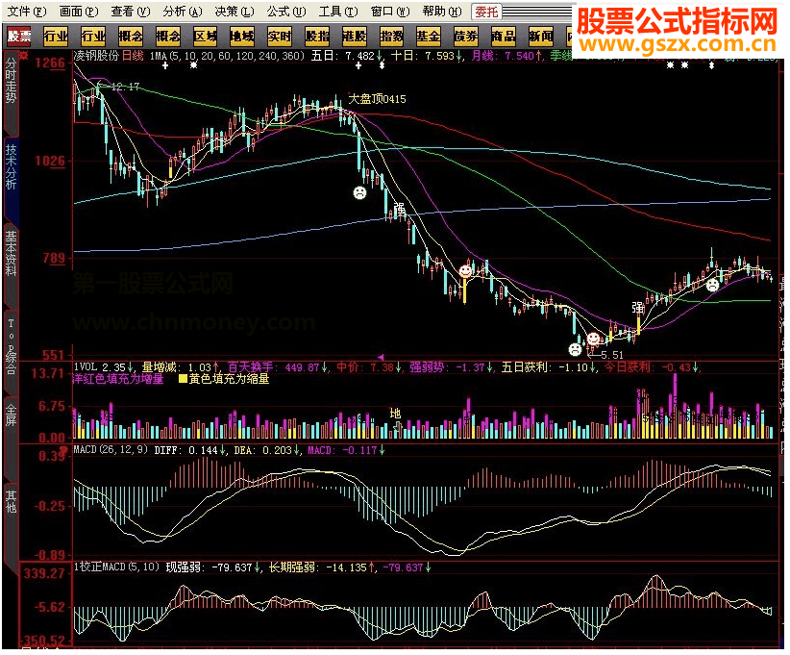The height and width of the screenshot is (655, 790).
Task: Click the magenta triangle marker below the chart
Action: 381,357
